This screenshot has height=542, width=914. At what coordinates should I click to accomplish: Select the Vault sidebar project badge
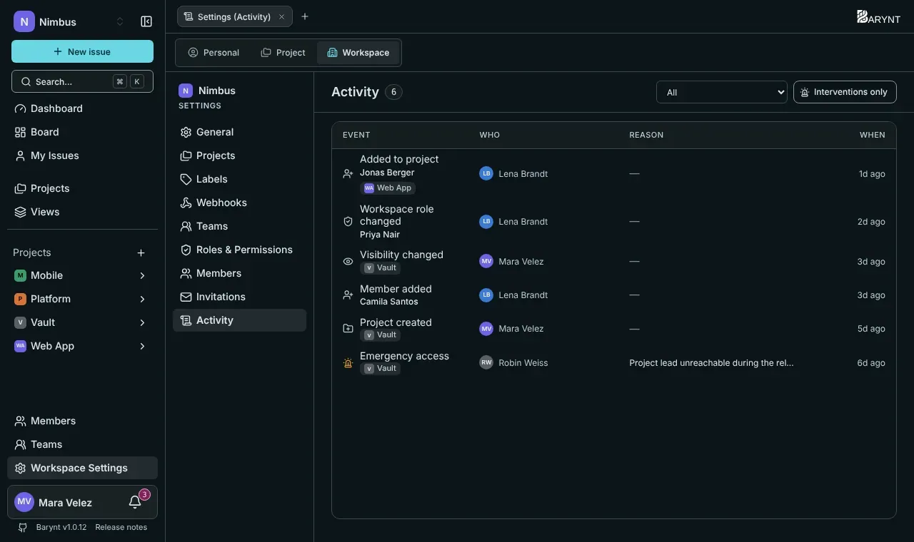pos(20,322)
